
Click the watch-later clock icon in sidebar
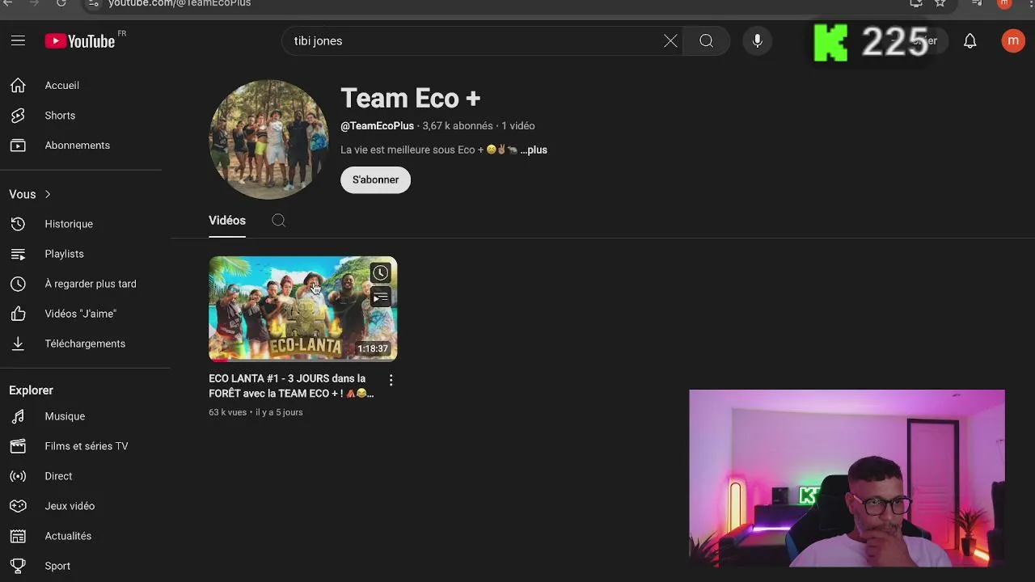point(18,284)
